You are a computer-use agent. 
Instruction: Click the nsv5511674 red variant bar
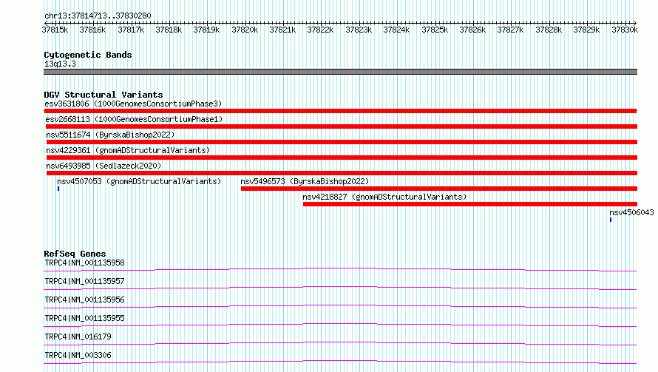[342, 142]
